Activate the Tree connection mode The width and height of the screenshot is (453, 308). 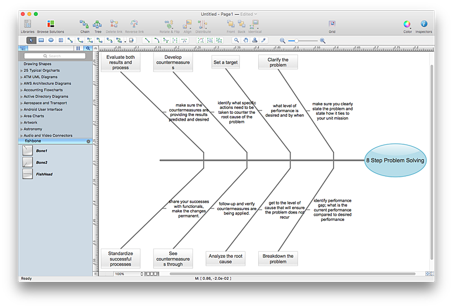click(x=97, y=24)
